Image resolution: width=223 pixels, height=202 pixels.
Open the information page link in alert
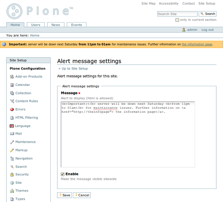197,44
